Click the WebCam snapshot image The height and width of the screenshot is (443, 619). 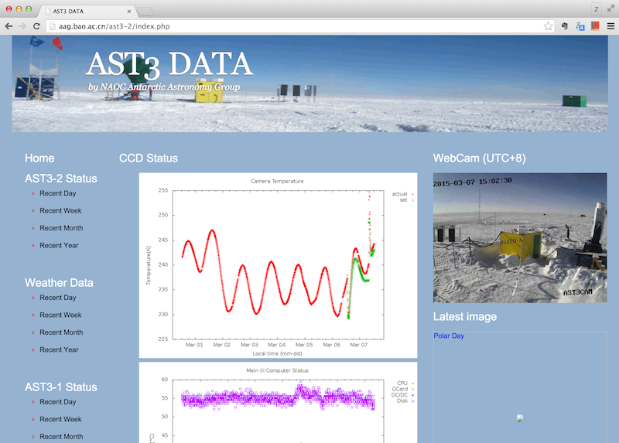[519, 237]
